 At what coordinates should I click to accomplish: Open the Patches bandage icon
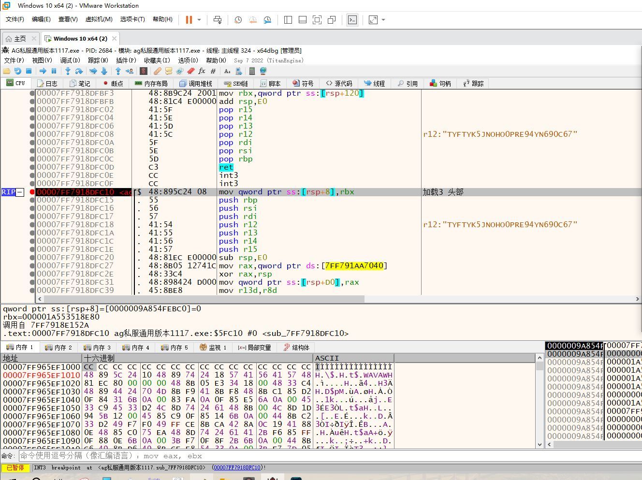point(158,71)
